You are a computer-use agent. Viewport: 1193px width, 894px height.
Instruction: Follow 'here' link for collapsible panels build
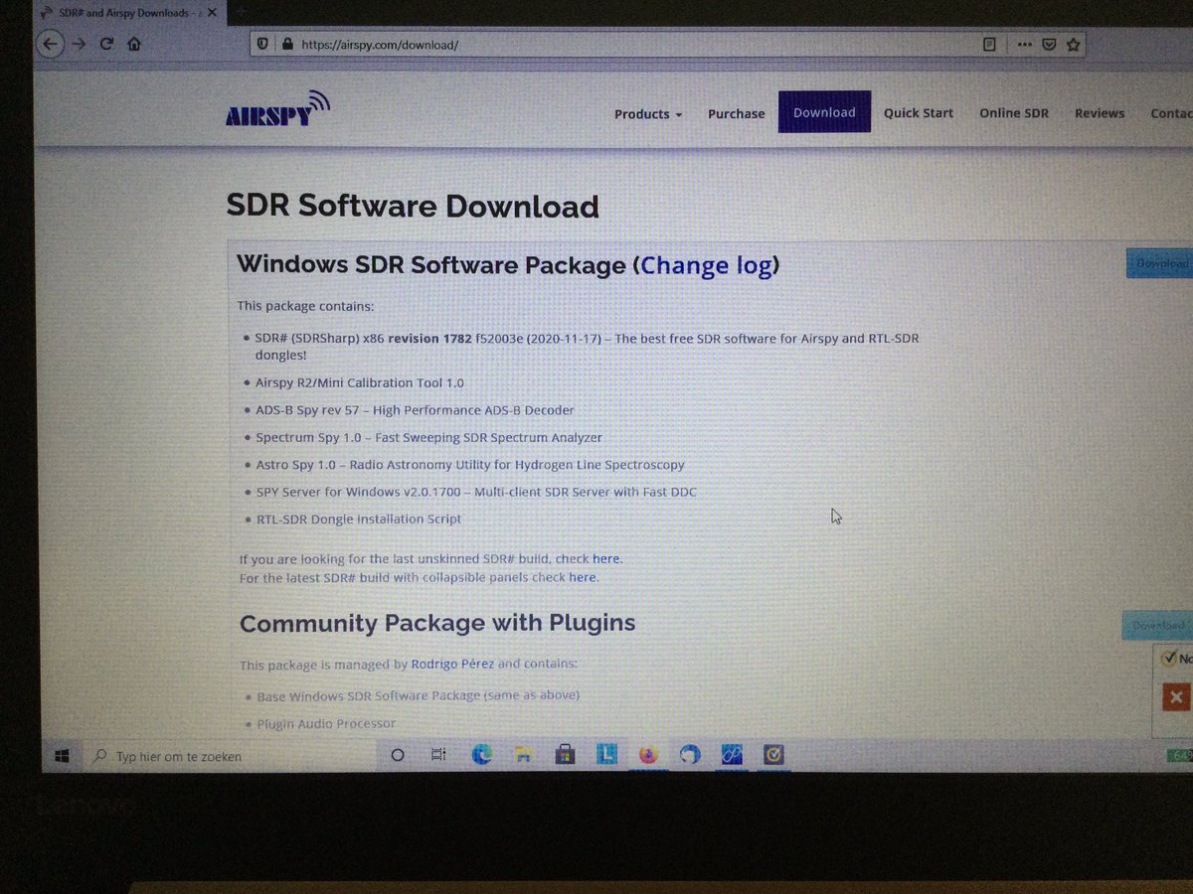[x=582, y=577]
